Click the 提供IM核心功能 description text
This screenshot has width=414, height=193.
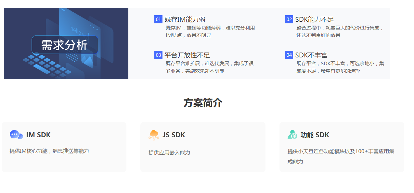coord(49,151)
